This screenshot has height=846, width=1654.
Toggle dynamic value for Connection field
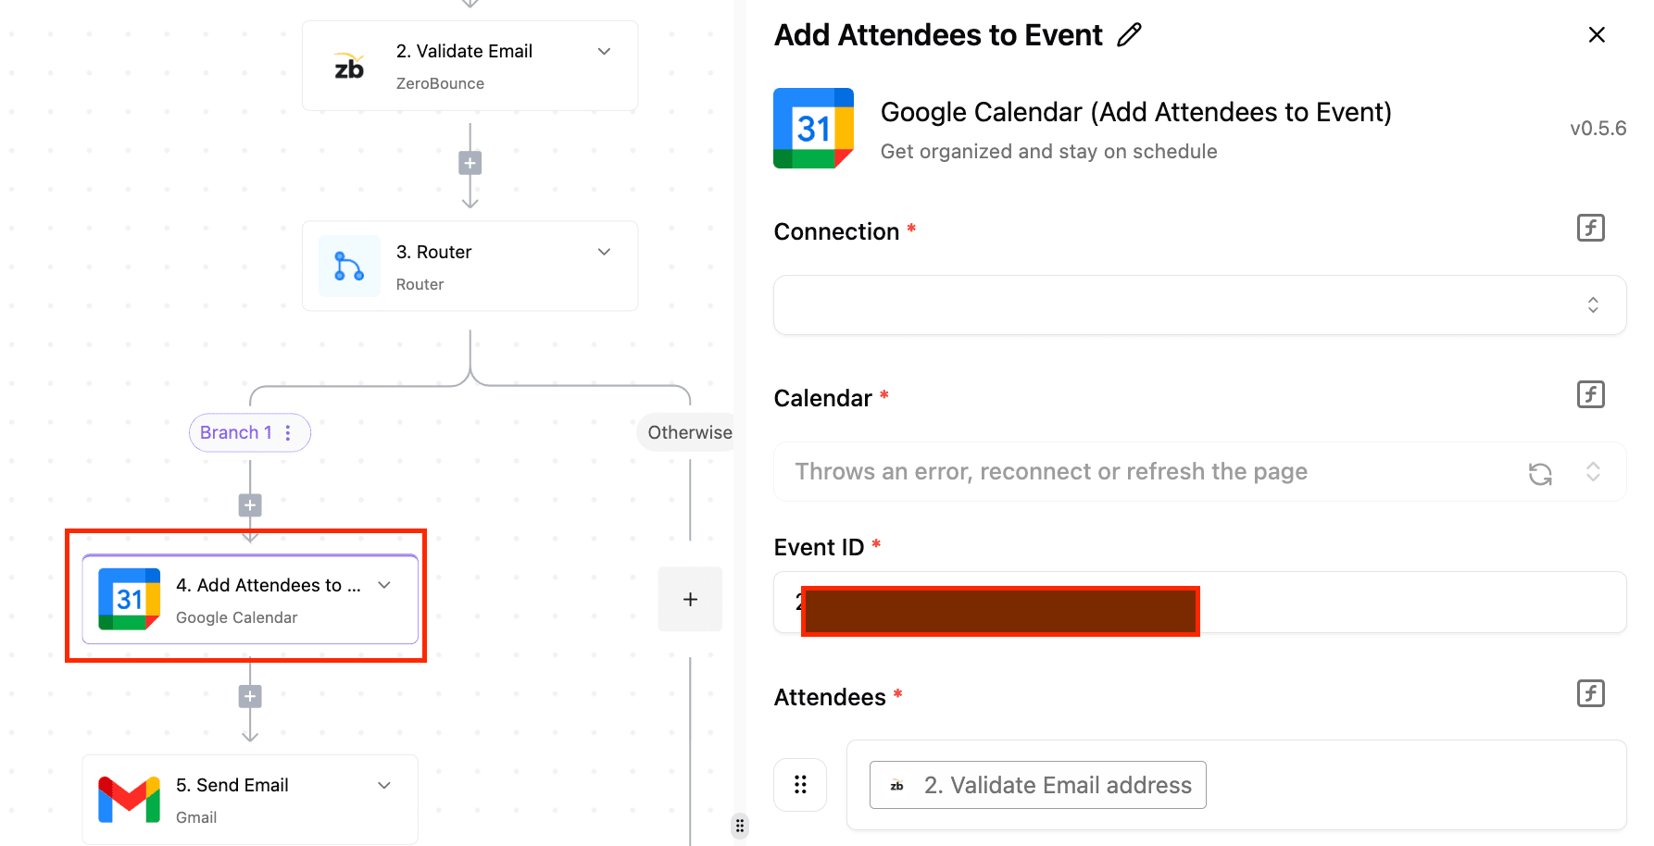tap(1590, 228)
